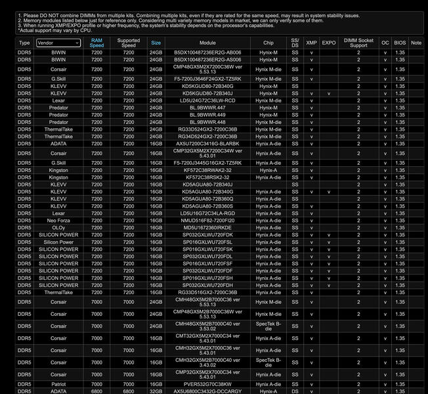Select module KD5KGUD80-72B340J
This screenshot has height=394, width=428.
[207, 93]
